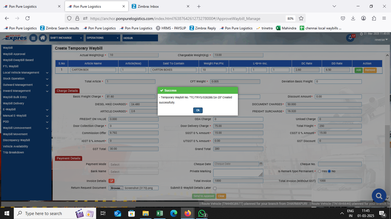Select No for permanent remark type
The image size is (391, 219).
click(329, 171)
